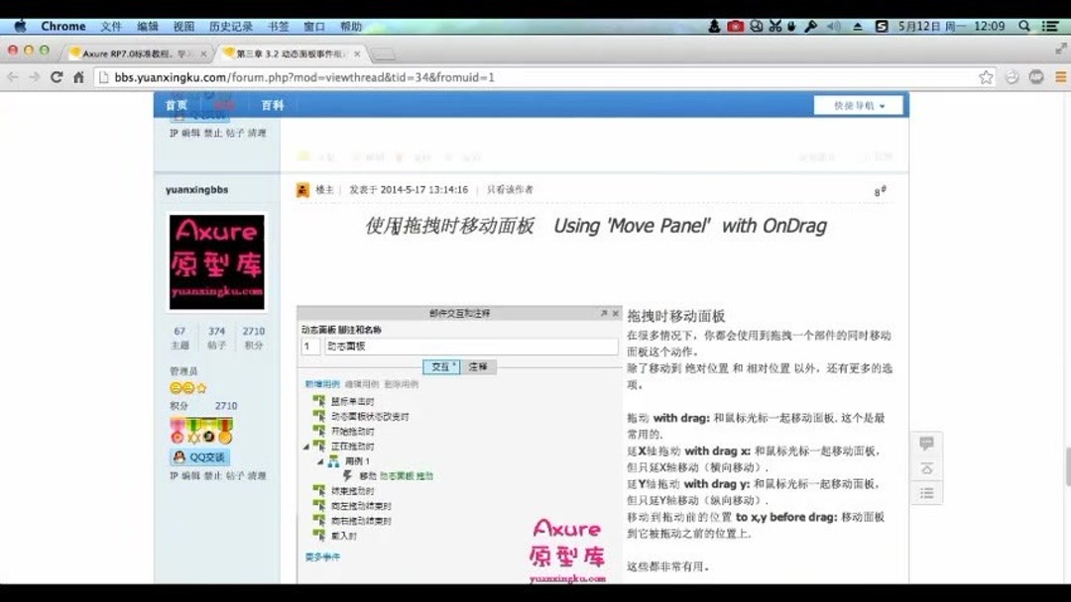This screenshot has width=1071, height=602.
Task: Switch to the 注释 tab in the panel
Action: click(x=479, y=366)
